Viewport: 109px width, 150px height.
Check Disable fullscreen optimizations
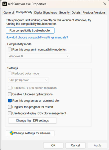click(x=10, y=94)
